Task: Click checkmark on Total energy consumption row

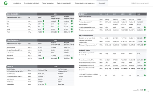Action: pyautogui.click(x=145, y=30)
